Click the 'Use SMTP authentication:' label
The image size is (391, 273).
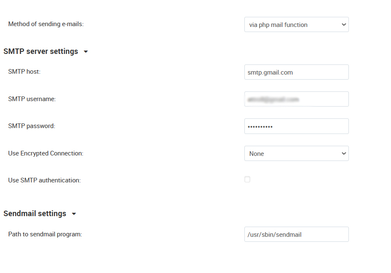(x=44, y=180)
